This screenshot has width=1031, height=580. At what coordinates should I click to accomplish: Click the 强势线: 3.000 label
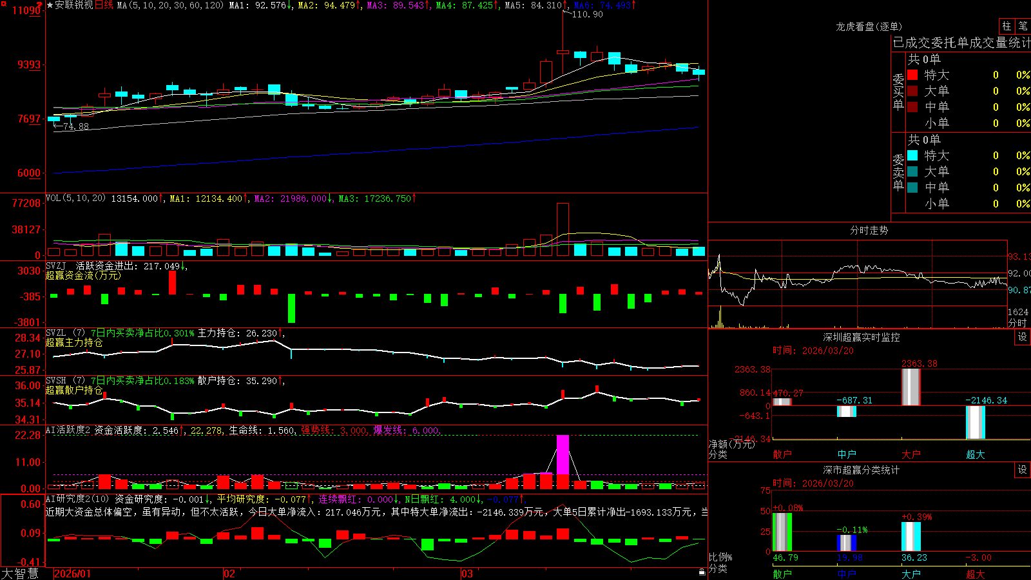point(334,430)
